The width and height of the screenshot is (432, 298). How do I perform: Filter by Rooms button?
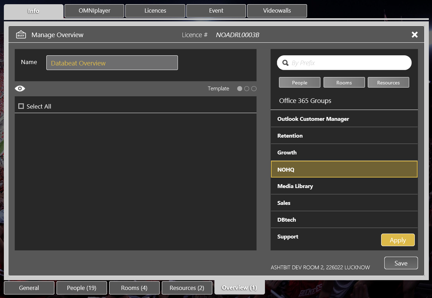pos(344,83)
